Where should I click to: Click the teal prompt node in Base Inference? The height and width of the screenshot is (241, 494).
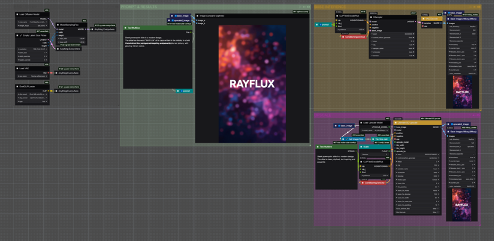[324, 24]
